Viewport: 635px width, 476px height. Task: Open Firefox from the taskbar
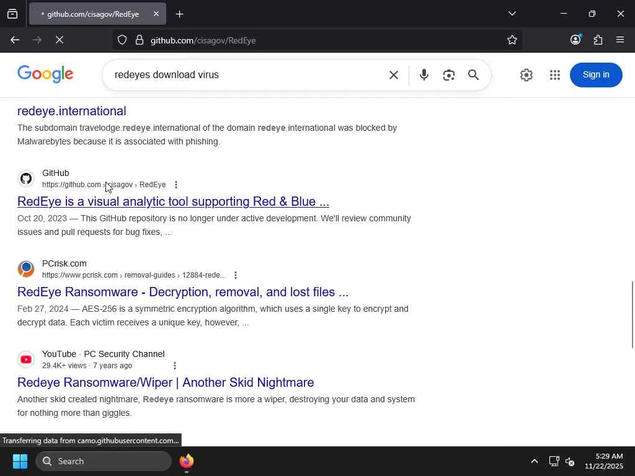coord(187,461)
